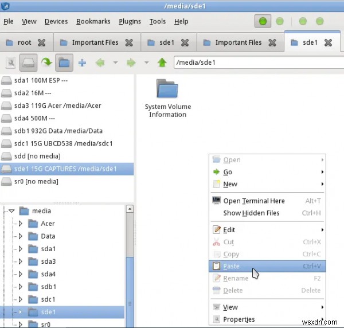
Task: Select device sdc1 15G UBCD538
Action: pos(67,144)
